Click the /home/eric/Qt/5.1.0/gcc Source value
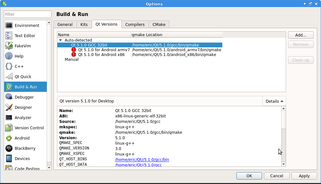Screen dimensions: 321x184 (138, 122)
